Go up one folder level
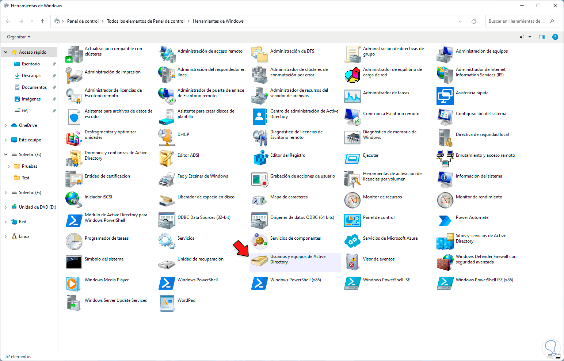Viewport: 564px width, 361px height. [x=42, y=21]
